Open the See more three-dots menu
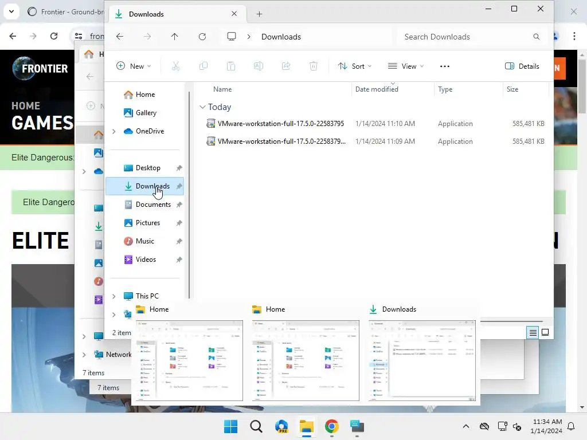 pos(445,66)
